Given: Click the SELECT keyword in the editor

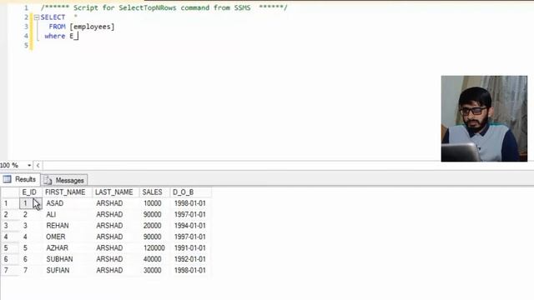Looking at the screenshot, I should (x=53, y=17).
